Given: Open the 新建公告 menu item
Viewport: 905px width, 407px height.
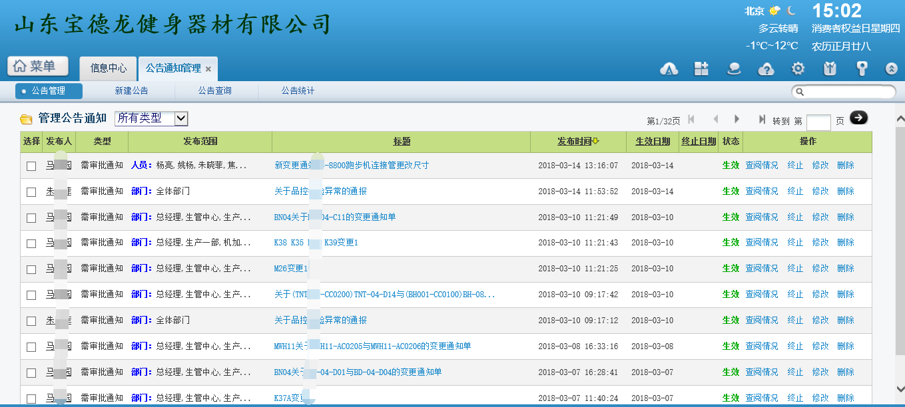Looking at the screenshot, I should tap(131, 91).
